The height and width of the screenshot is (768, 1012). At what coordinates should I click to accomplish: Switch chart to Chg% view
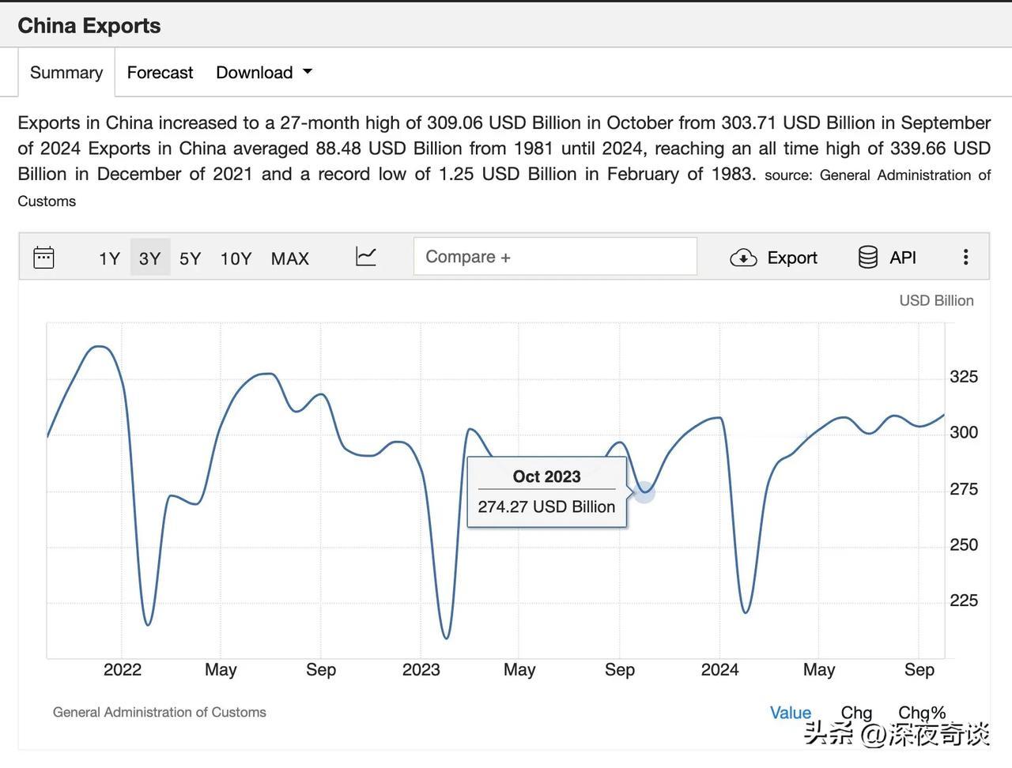tap(922, 713)
